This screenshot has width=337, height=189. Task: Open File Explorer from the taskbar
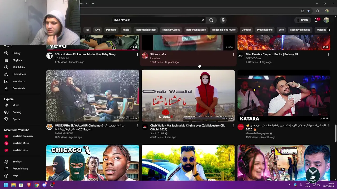[x=13, y=185]
